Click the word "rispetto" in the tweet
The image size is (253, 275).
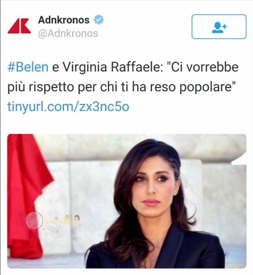tap(51, 87)
